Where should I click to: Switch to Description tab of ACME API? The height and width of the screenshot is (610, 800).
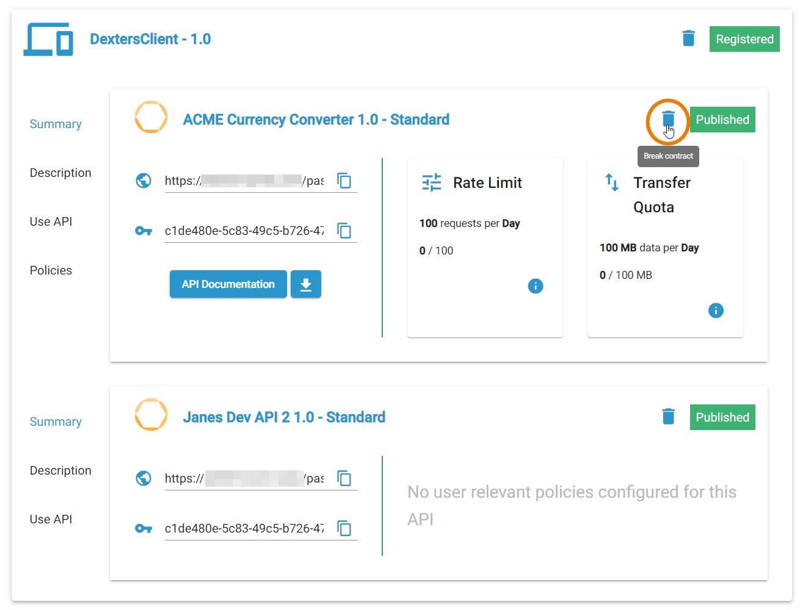coord(60,173)
